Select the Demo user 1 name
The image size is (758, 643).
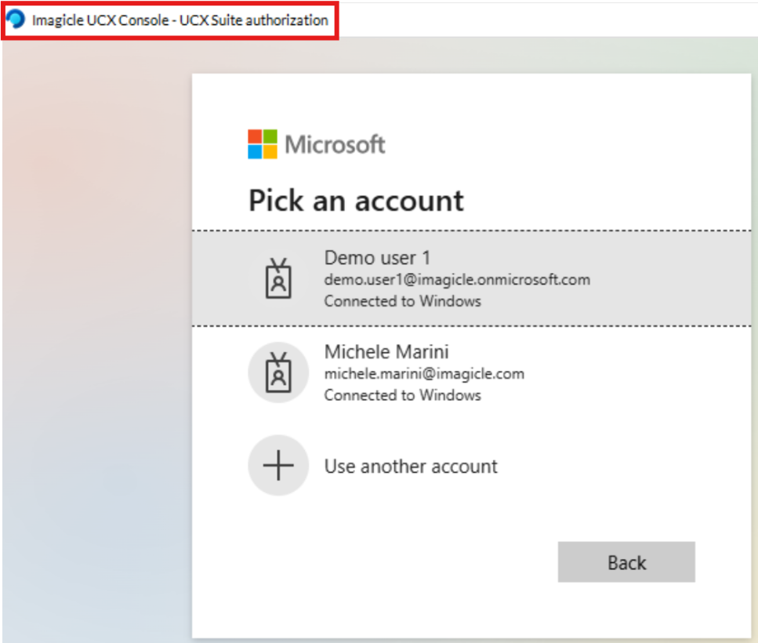377,257
